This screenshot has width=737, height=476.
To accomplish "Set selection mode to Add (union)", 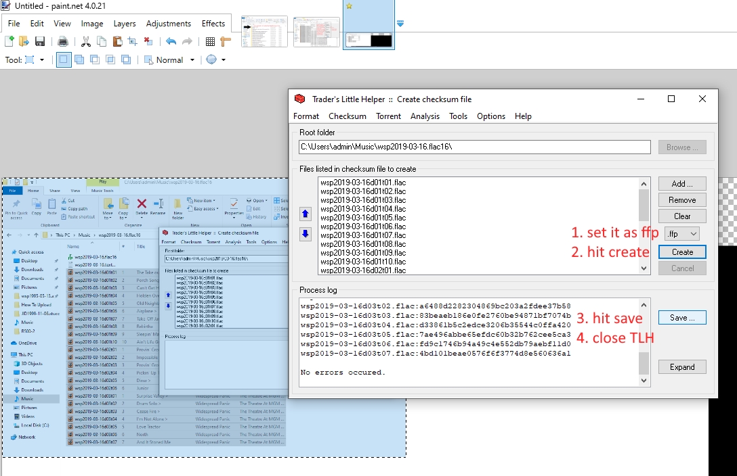I will coord(79,60).
